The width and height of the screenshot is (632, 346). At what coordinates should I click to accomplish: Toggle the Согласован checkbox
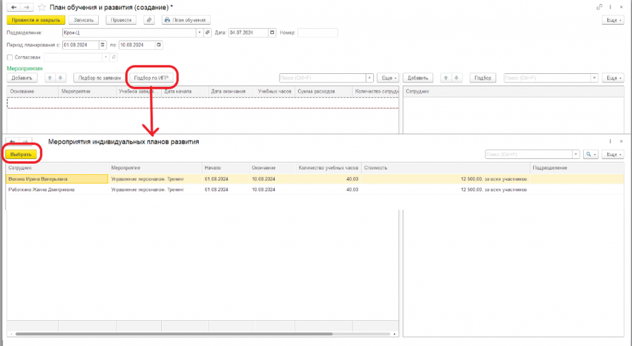pyautogui.click(x=10, y=57)
